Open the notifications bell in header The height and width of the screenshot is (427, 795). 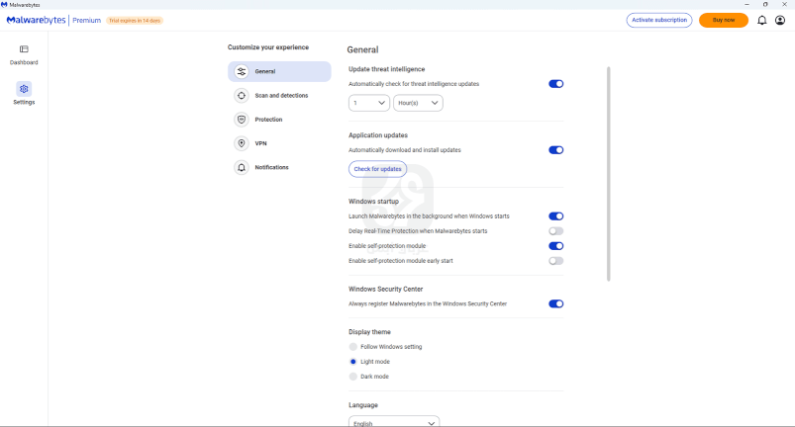(761, 20)
